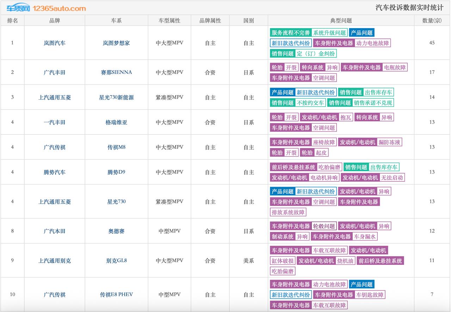
Task: Select 车载互联故障 tag in 别克GL8 row
Action: pos(329,250)
